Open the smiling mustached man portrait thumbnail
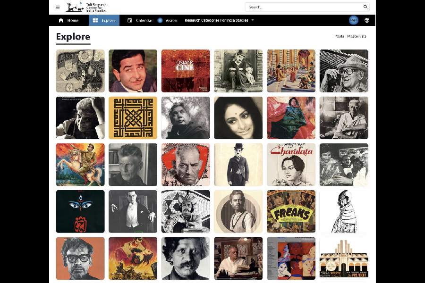Image resolution: width=425 pixels, height=283 pixels. [133, 71]
